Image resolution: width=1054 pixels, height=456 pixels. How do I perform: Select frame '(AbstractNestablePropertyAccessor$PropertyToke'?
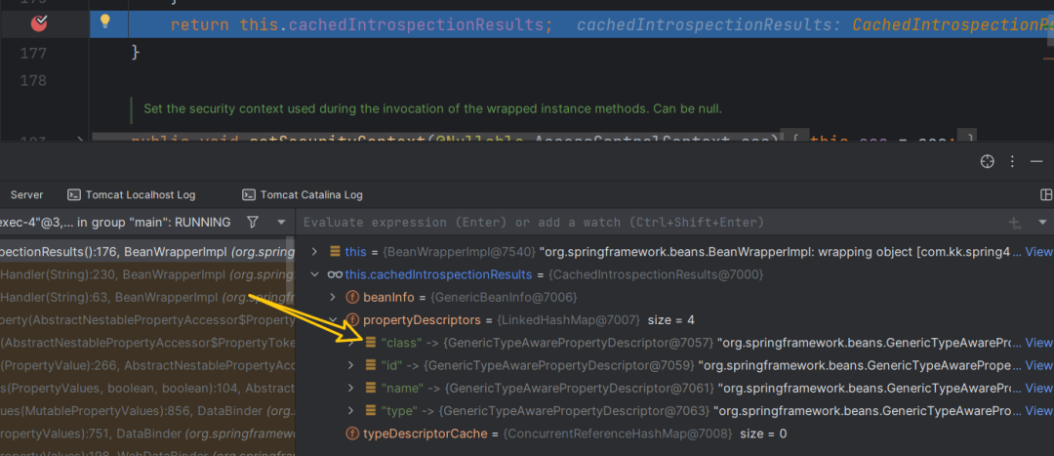coord(147,343)
